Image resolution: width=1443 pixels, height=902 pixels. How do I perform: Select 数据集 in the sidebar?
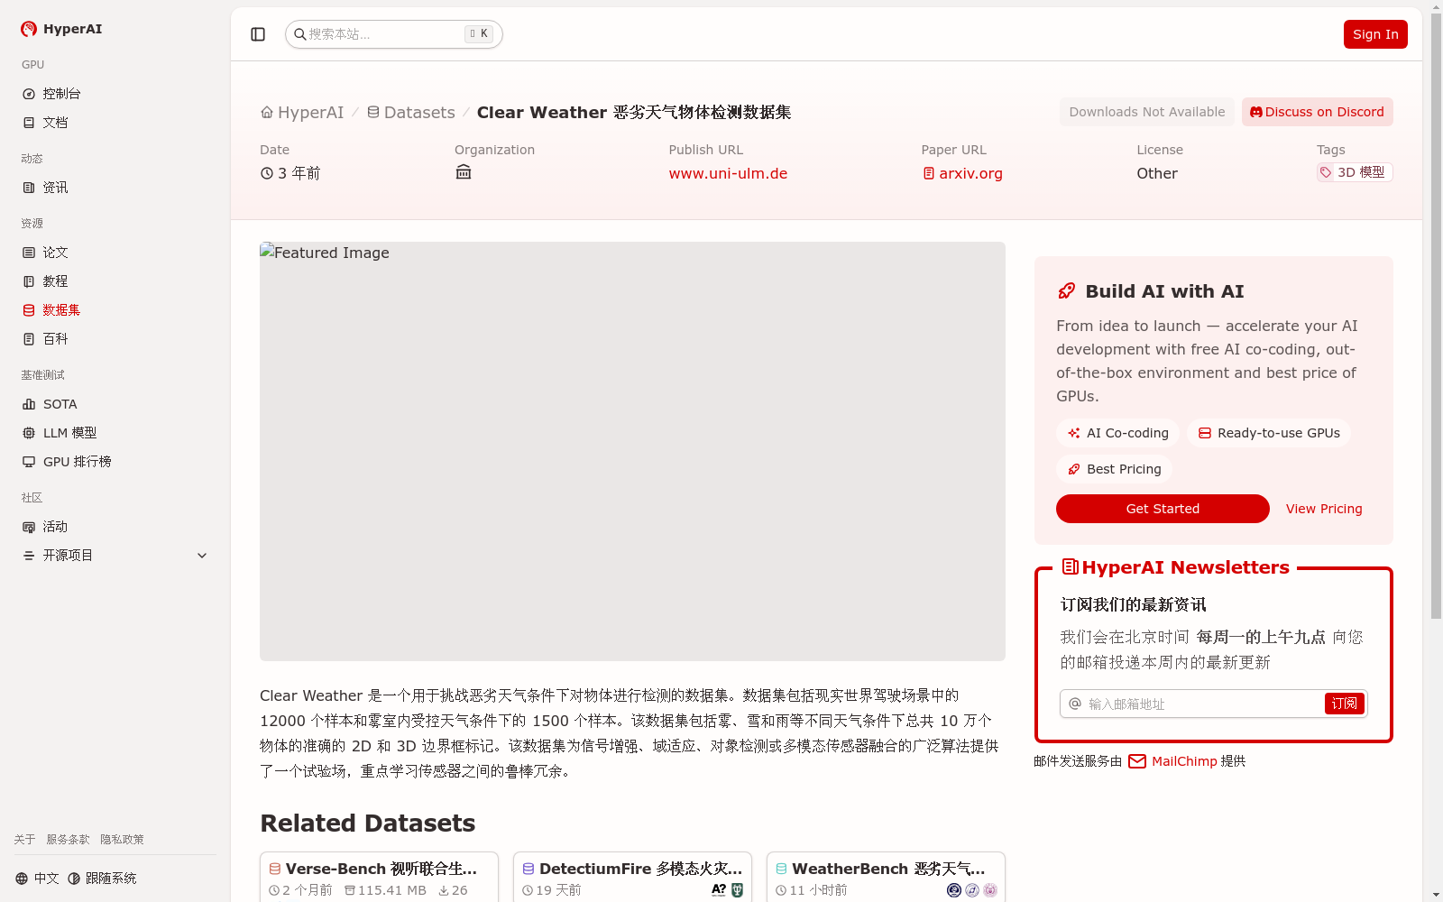(x=115, y=310)
